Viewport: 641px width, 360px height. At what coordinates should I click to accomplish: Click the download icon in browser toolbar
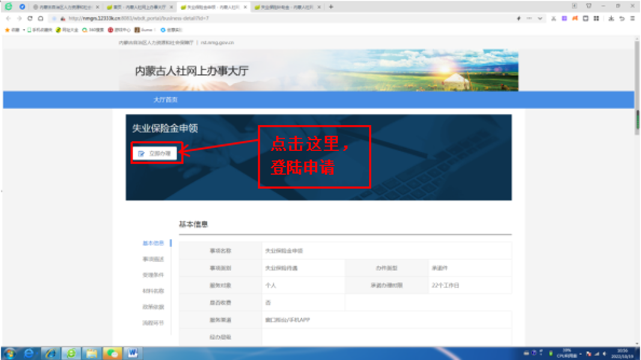(x=611, y=19)
